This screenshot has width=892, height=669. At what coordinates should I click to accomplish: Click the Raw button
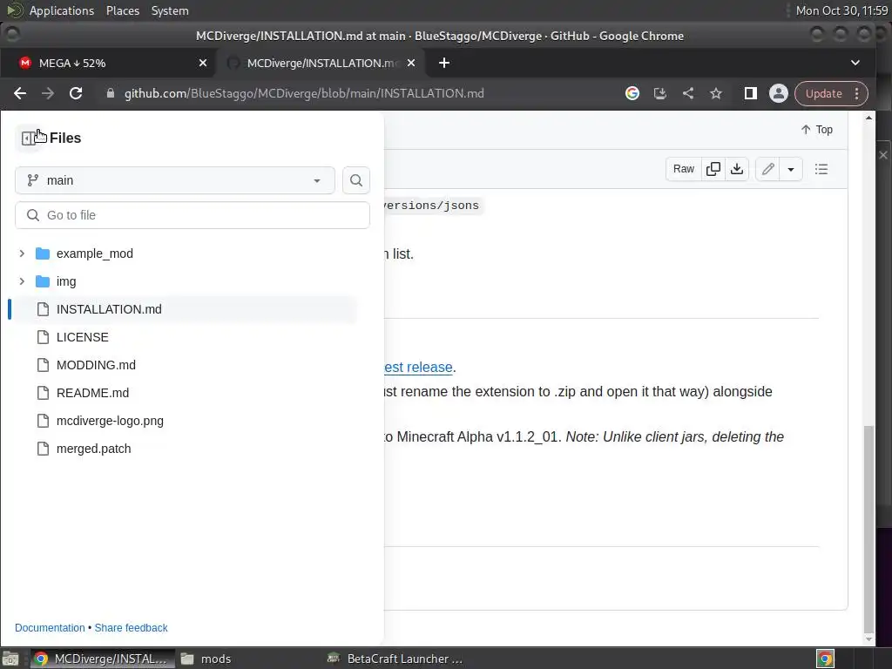click(683, 169)
